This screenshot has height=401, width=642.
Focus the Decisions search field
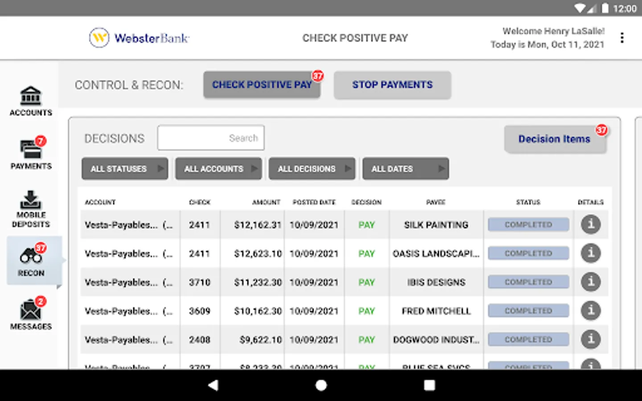click(211, 138)
